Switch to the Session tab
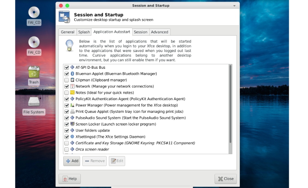 coord(140,32)
